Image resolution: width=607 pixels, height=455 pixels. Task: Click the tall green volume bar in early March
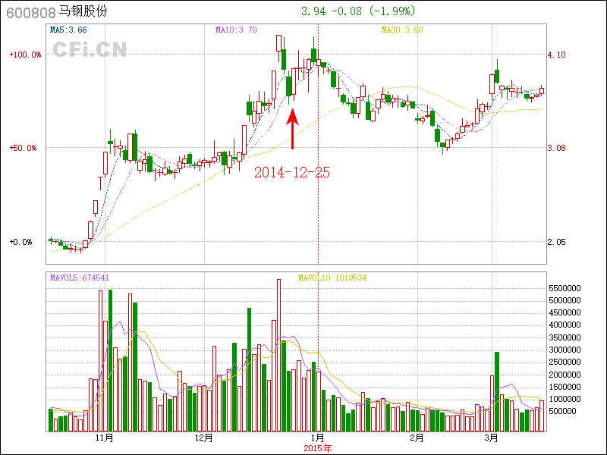tap(497, 392)
